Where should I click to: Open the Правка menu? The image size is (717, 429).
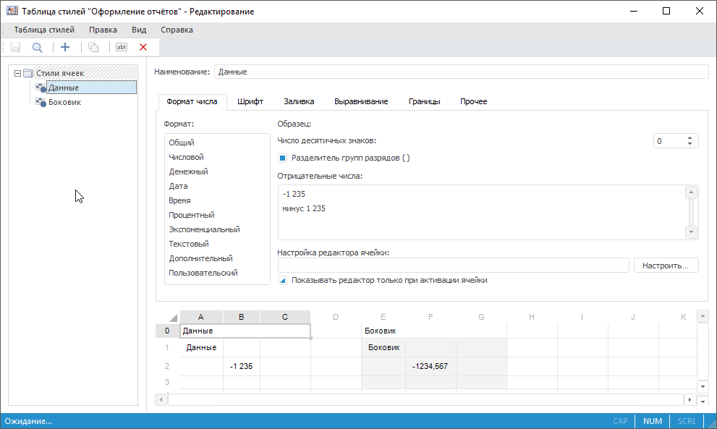103,30
